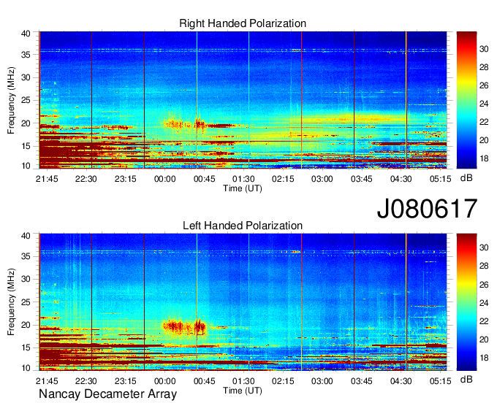
Task: Click the Left Handed Polarization title
Action: coord(243,226)
